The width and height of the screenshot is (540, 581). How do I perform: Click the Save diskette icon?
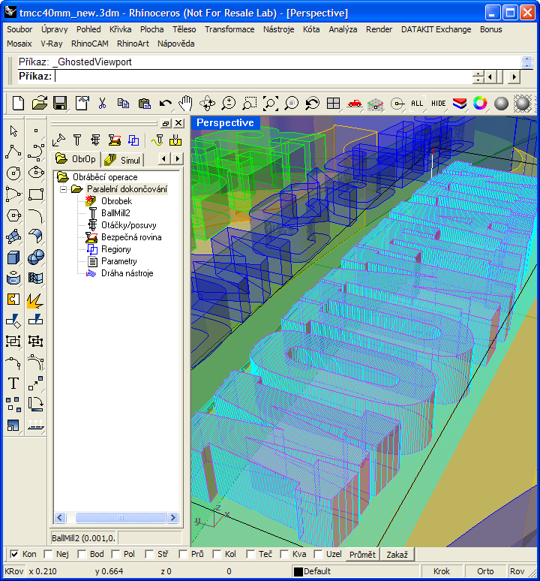[60, 104]
